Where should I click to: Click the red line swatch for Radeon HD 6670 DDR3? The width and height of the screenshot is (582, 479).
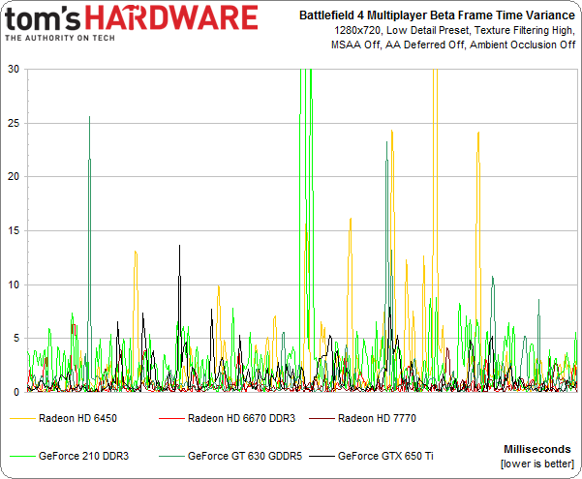[x=171, y=419]
